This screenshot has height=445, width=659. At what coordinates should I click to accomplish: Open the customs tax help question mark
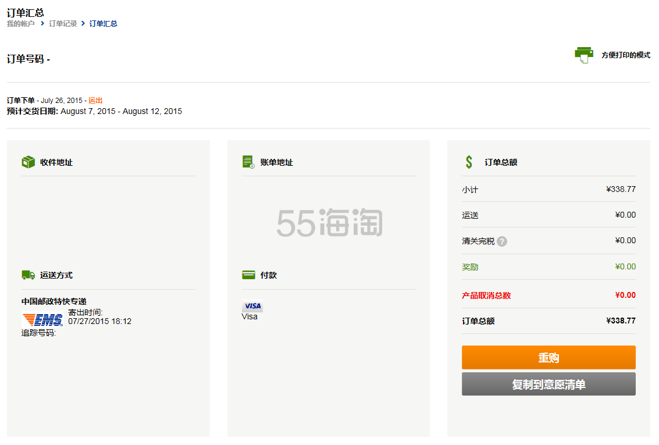502,241
